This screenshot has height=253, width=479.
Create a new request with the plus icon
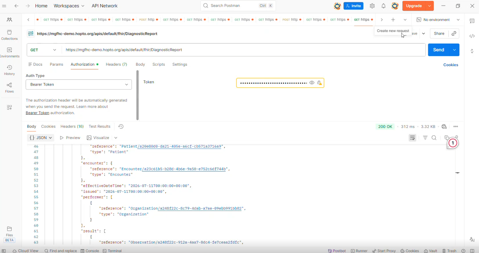393,20
